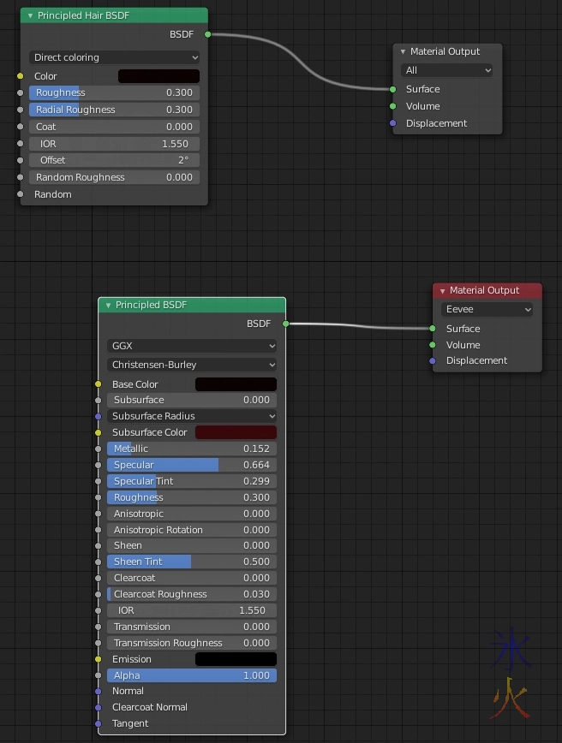Click the Subsurface Color swatch
The image size is (562, 743).
pos(236,432)
